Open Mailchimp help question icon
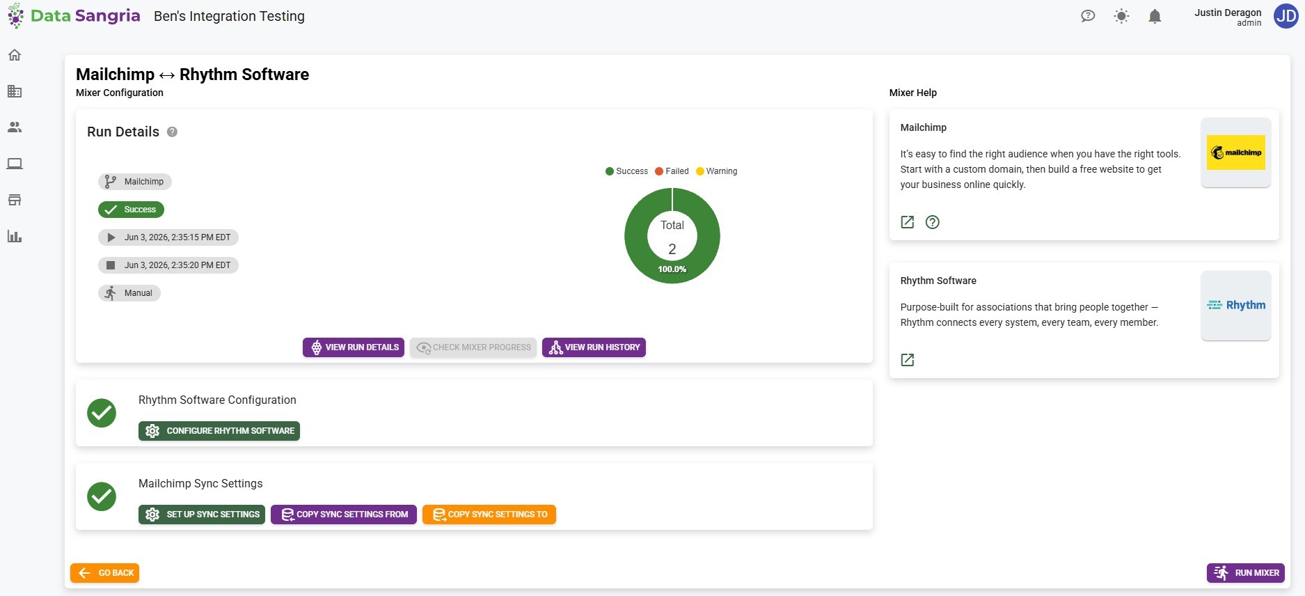Screen dimensions: 1305x596 [933, 222]
